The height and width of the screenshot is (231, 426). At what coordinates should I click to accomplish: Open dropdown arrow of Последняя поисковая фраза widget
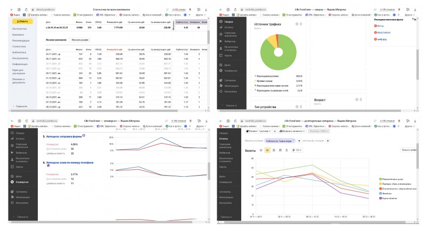(413, 19)
